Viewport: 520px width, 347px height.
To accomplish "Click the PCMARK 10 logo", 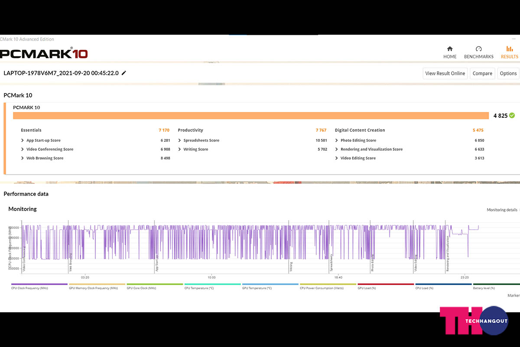I will (44, 54).
